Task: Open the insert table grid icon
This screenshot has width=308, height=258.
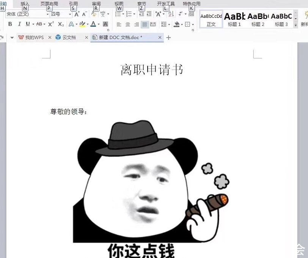Action: pyautogui.click(x=191, y=14)
